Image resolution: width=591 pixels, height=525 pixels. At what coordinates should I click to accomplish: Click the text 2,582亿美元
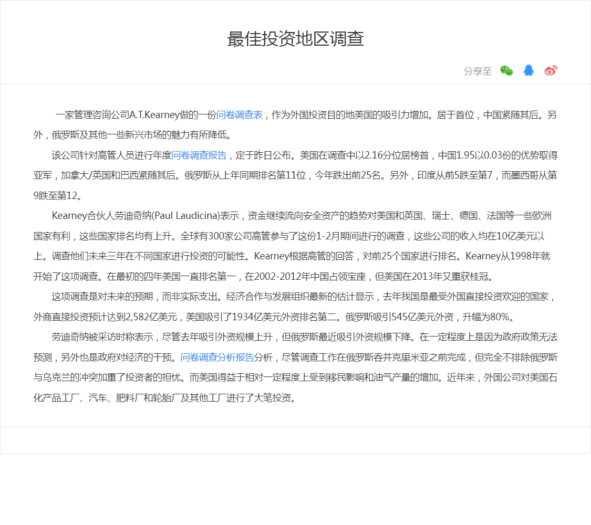tap(151, 317)
